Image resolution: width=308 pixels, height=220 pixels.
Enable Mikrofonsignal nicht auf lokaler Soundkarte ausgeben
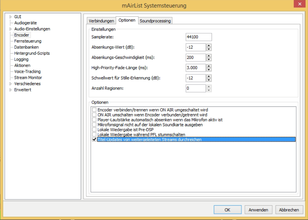pyautogui.click(x=94, y=125)
